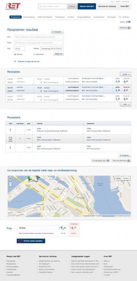Select the 15:57 departure travel option
This screenshot has width=137, height=281.
[68, 98]
